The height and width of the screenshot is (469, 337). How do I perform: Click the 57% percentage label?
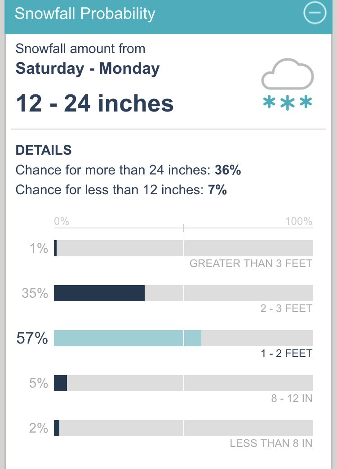click(x=32, y=338)
